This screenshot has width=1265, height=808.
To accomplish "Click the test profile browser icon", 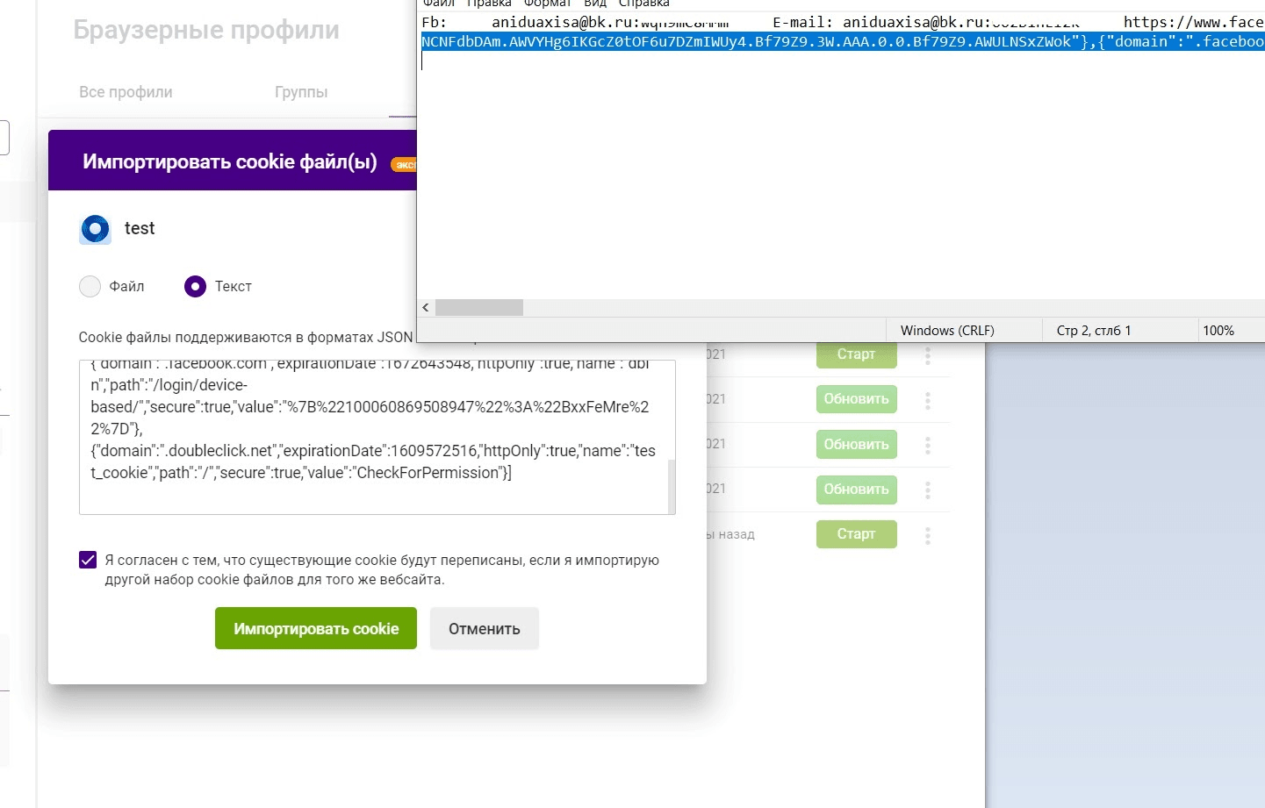I will [95, 229].
